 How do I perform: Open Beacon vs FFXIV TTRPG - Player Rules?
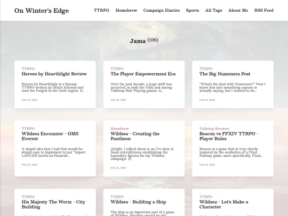(x=229, y=136)
